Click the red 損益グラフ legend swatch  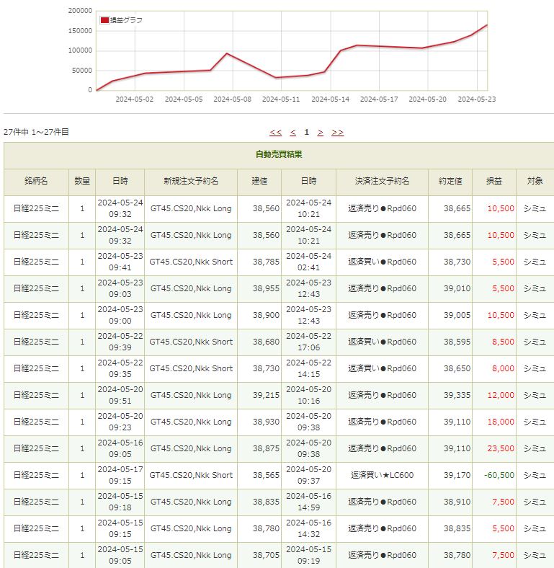click(104, 20)
